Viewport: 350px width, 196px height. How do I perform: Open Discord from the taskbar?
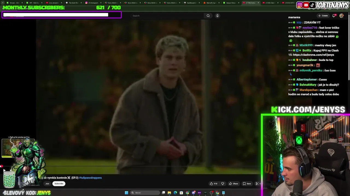(x=193, y=193)
